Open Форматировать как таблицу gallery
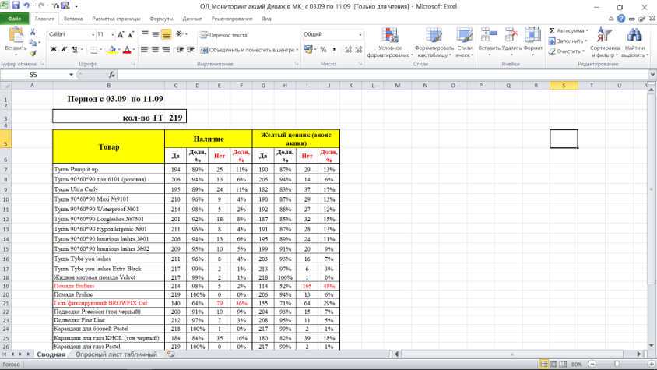This screenshot has width=657, height=370. coord(434,42)
